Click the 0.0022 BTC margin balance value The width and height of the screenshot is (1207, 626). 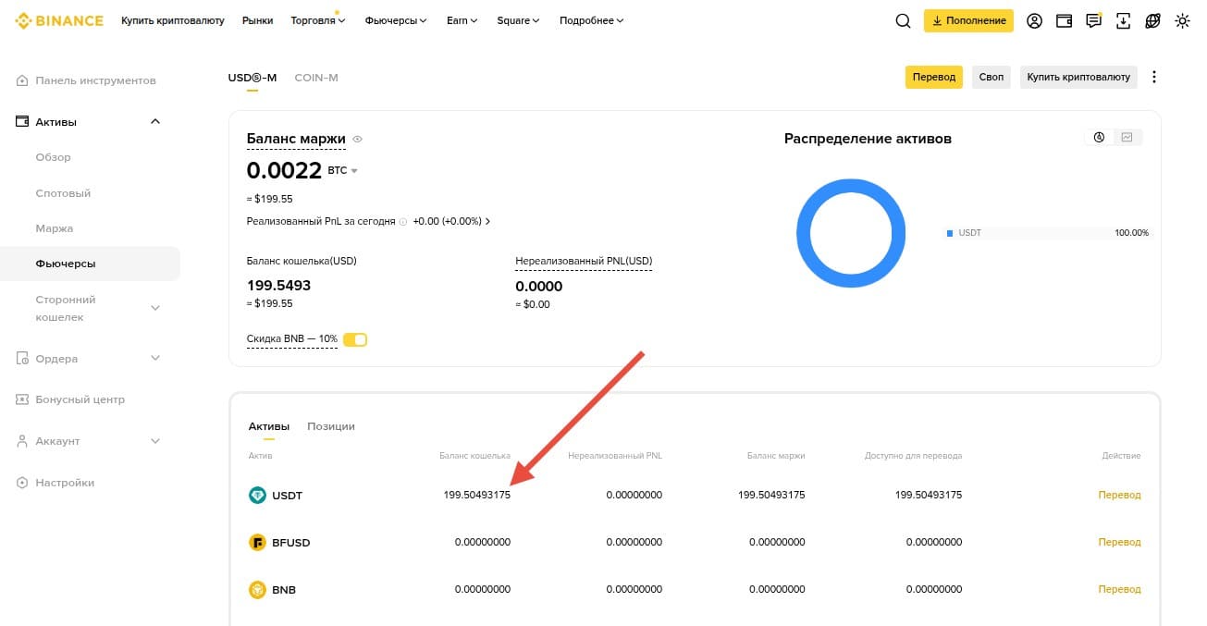point(284,170)
